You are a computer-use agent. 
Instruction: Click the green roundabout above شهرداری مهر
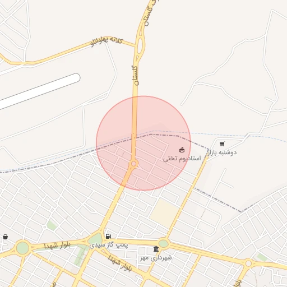click(164, 243)
